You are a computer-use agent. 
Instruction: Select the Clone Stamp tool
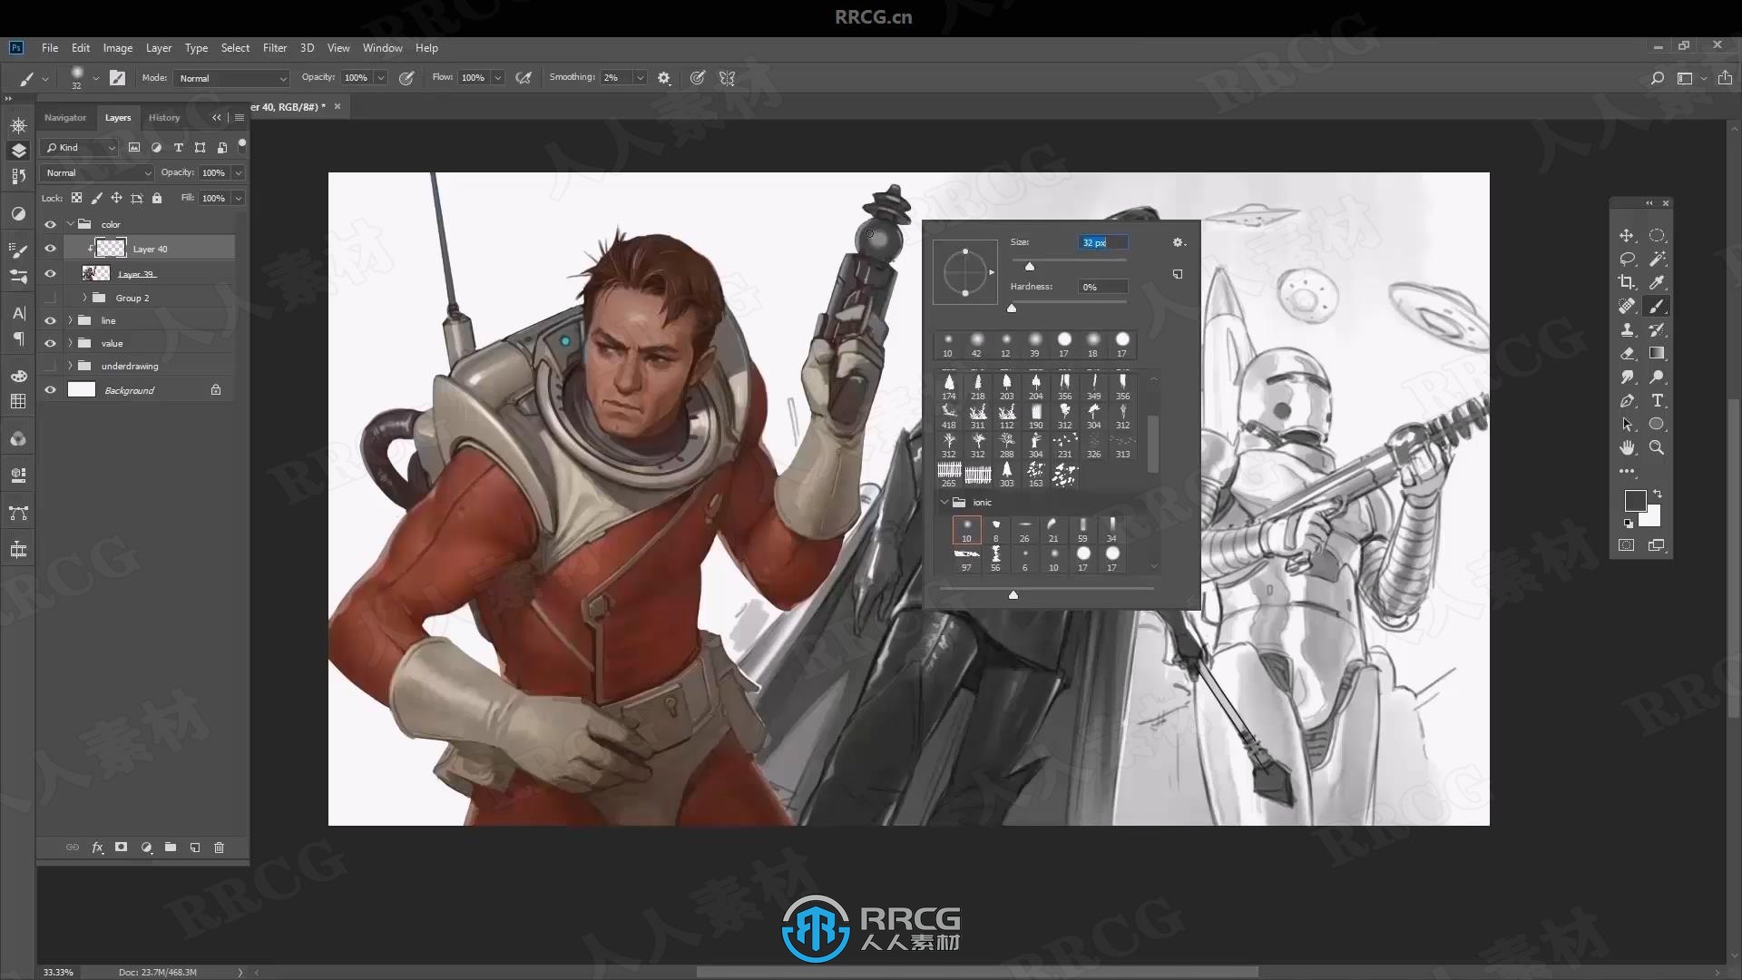[1627, 330]
